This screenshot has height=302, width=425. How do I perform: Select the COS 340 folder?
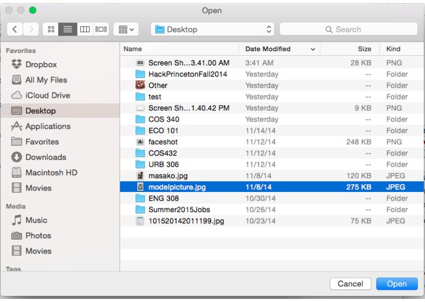[272, 119]
